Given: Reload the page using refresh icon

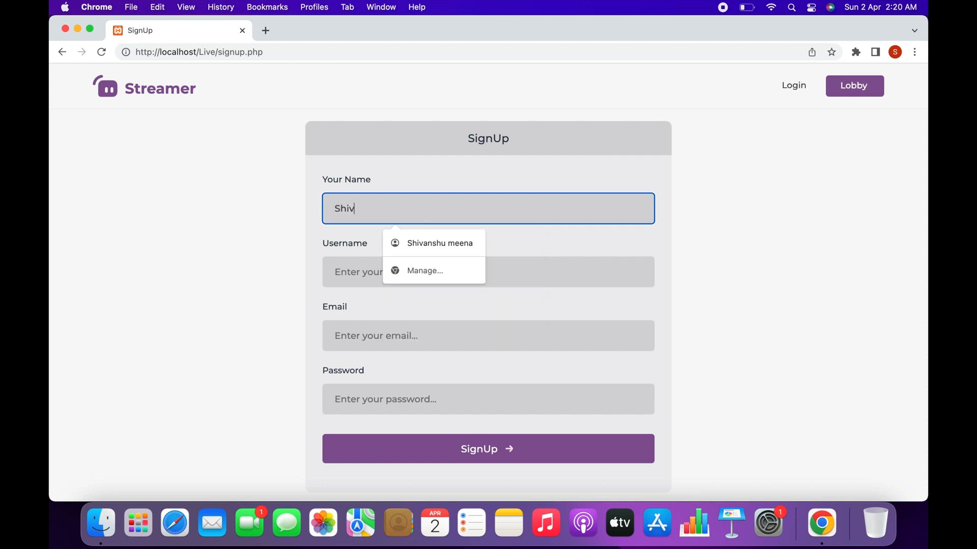Looking at the screenshot, I should pyautogui.click(x=101, y=52).
